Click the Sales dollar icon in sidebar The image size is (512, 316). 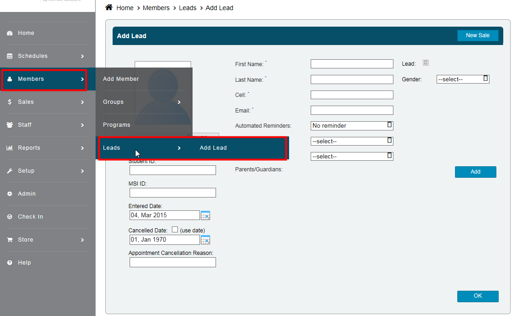point(10,102)
